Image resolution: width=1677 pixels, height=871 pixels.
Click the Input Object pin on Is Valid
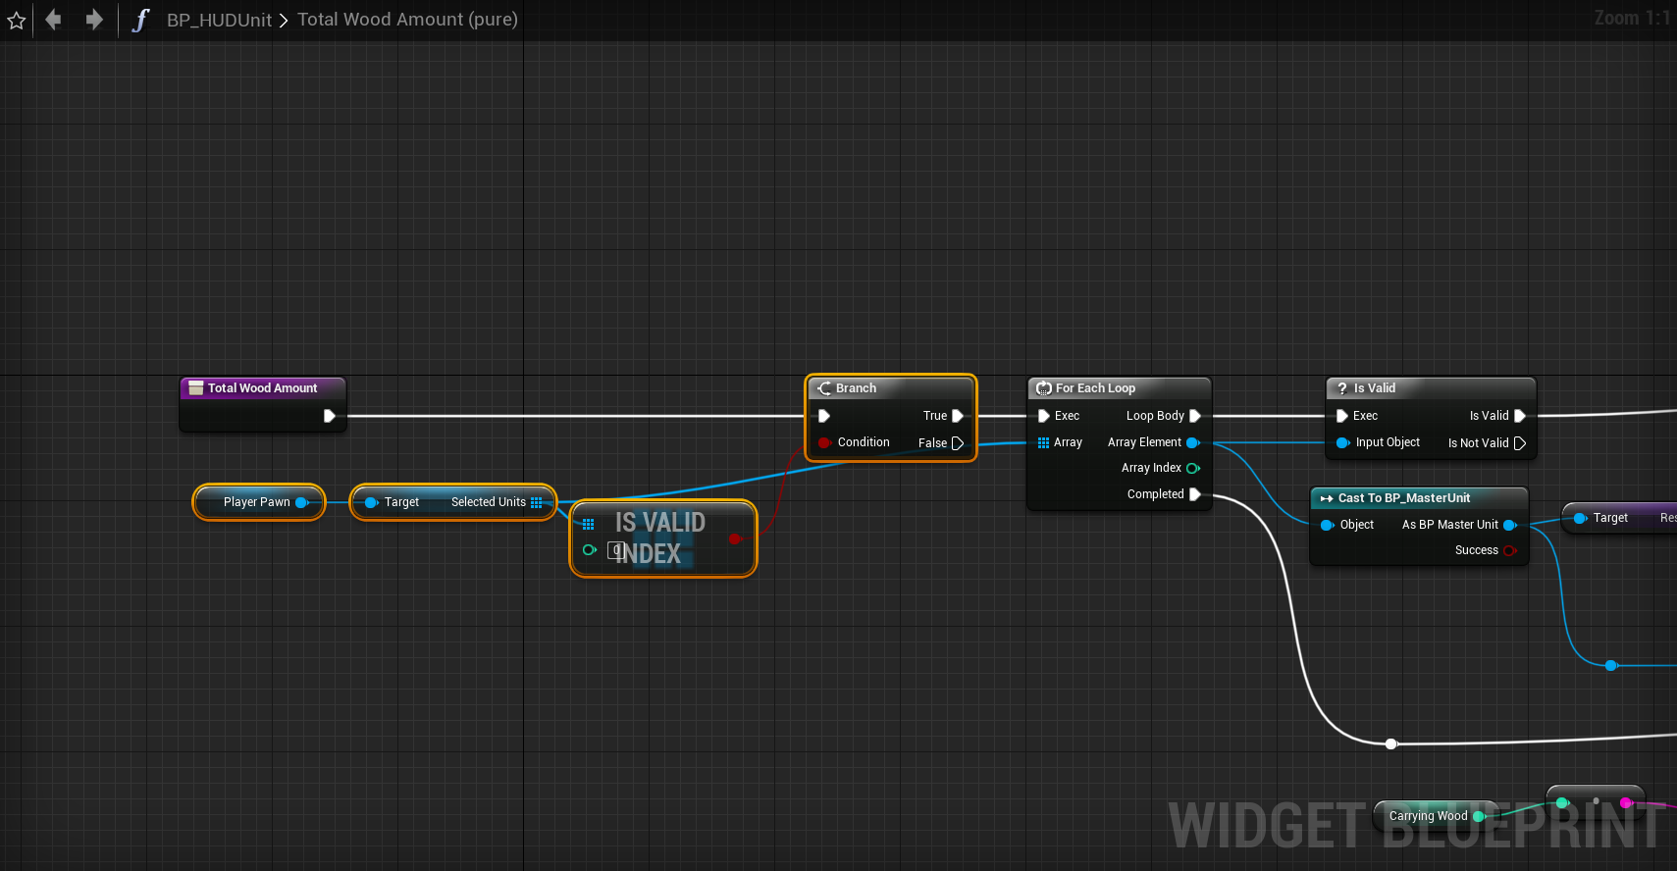(x=1342, y=442)
